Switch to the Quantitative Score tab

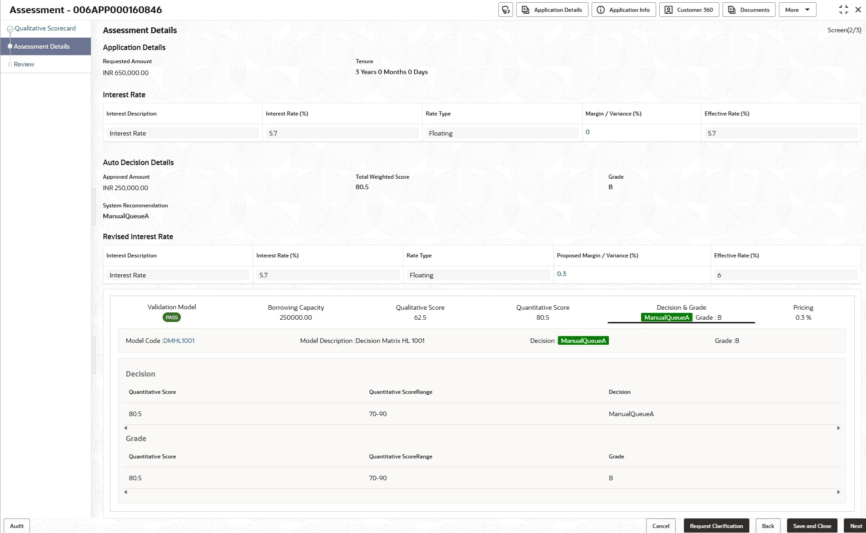pyautogui.click(x=542, y=312)
